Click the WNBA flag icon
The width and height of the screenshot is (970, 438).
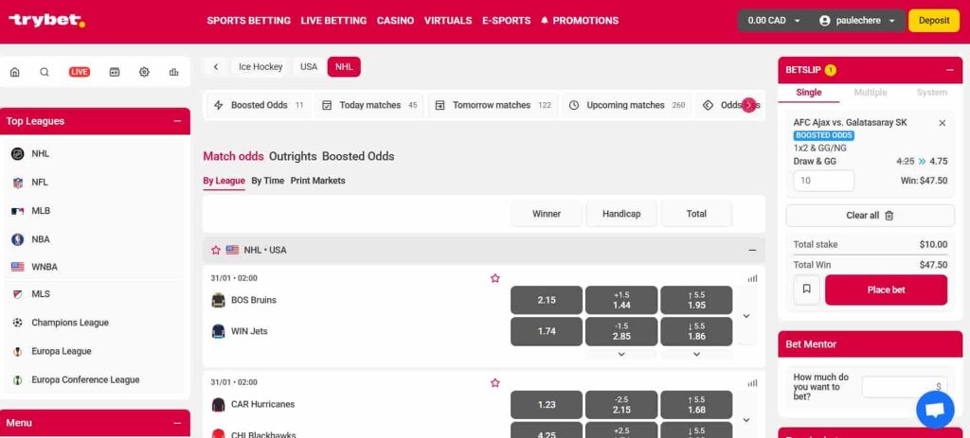[x=18, y=267]
